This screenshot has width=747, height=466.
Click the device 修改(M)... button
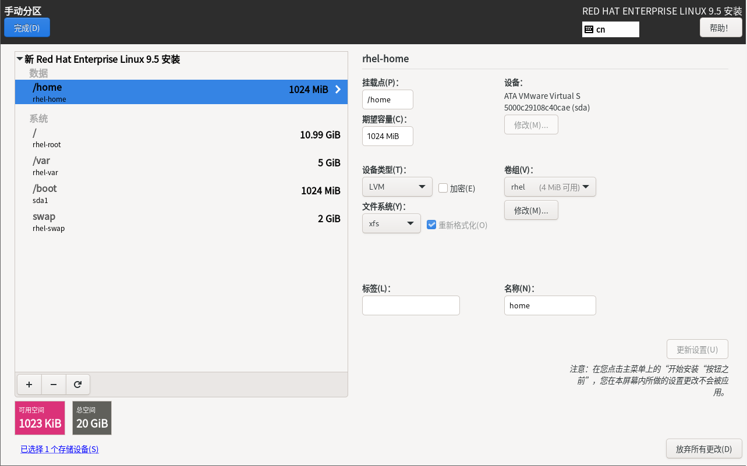coord(531,124)
